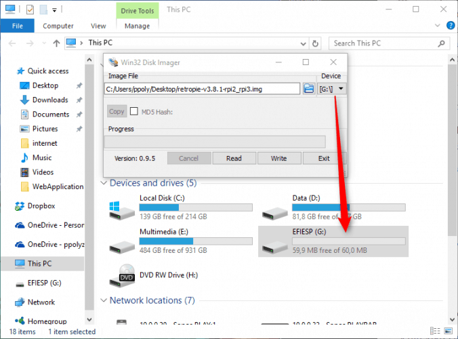Select the Drive Tools contextual tab

click(x=138, y=11)
